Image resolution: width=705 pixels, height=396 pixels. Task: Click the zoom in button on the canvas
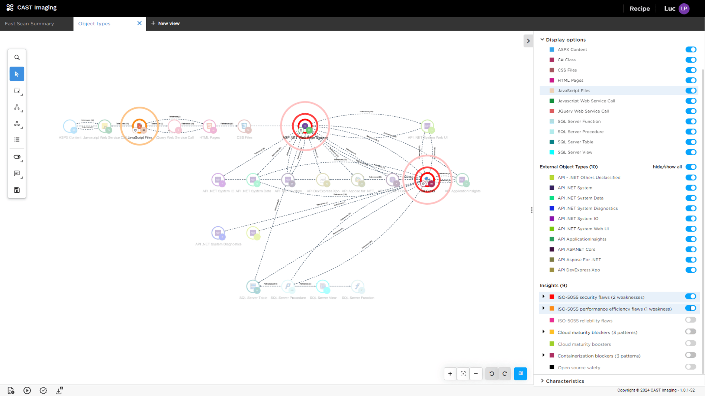tap(450, 374)
